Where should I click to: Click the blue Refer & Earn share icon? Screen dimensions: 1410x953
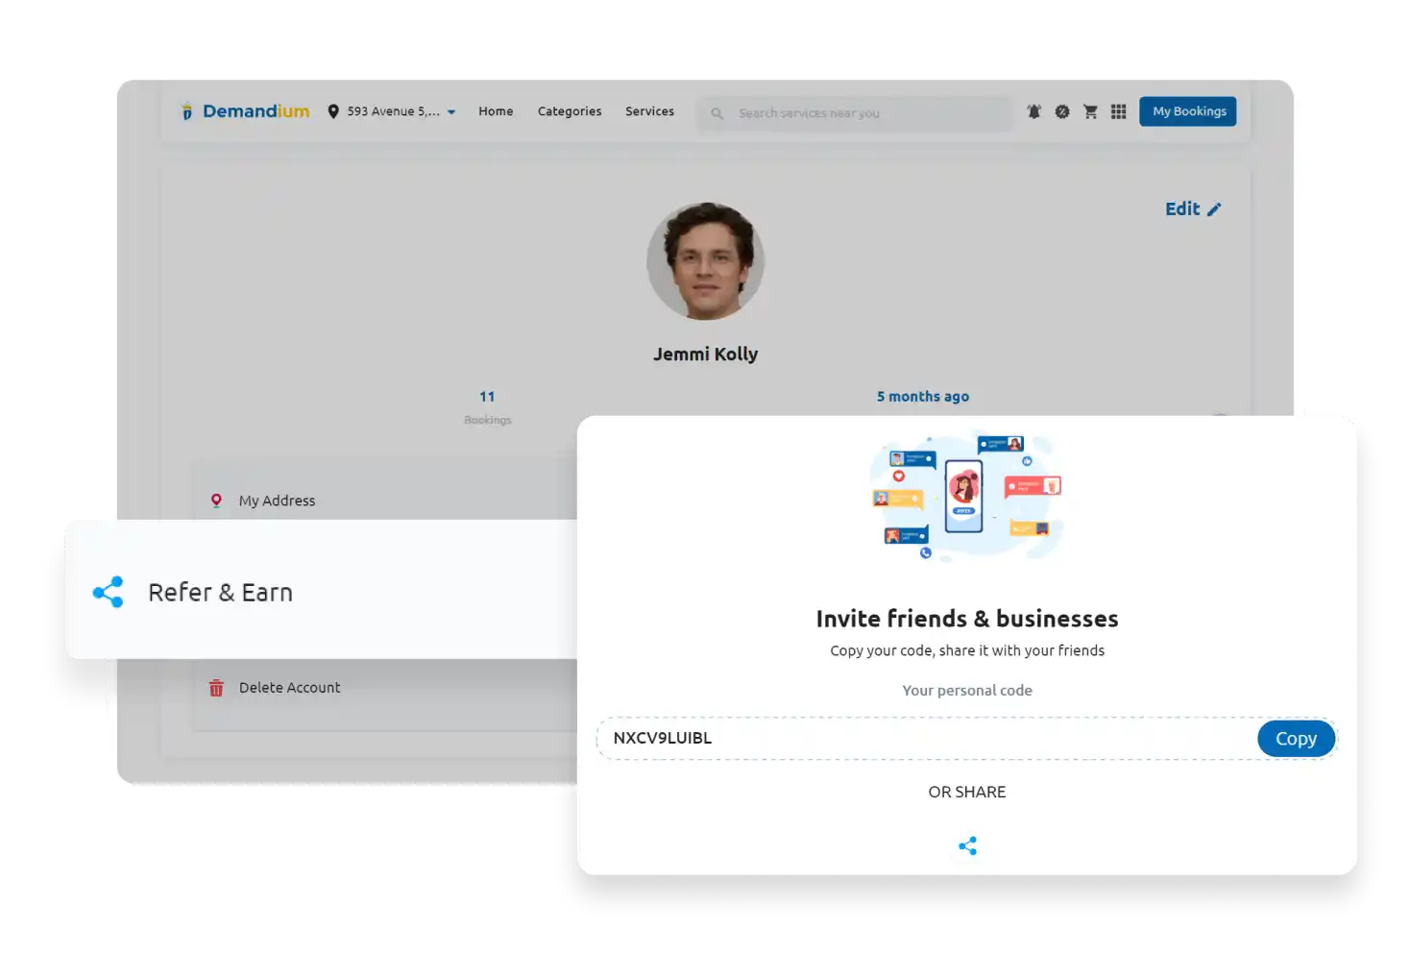tap(108, 592)
